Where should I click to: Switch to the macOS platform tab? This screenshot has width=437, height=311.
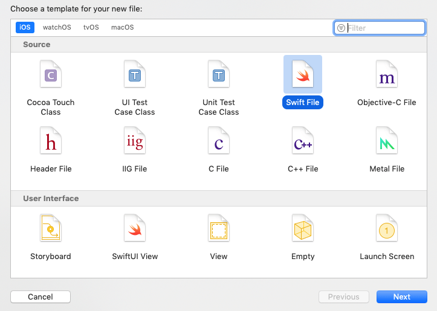[x=122, y=28]
